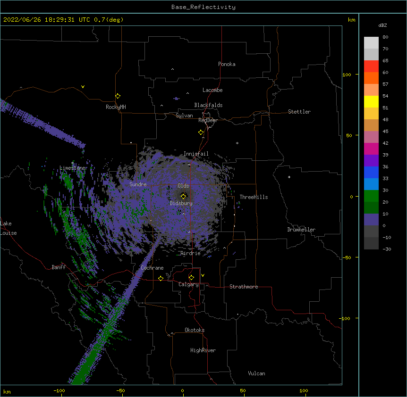
Task: Click the Ponoka label
Action: coord(227,64)
